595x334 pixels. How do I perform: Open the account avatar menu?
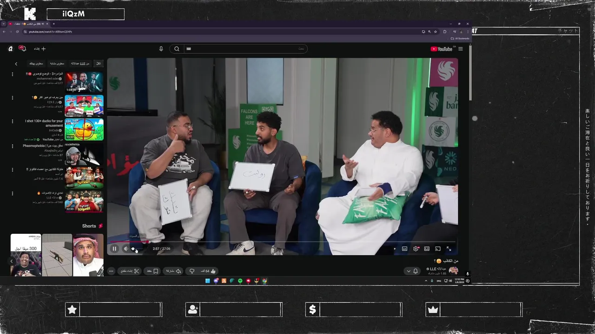[10, 49]
